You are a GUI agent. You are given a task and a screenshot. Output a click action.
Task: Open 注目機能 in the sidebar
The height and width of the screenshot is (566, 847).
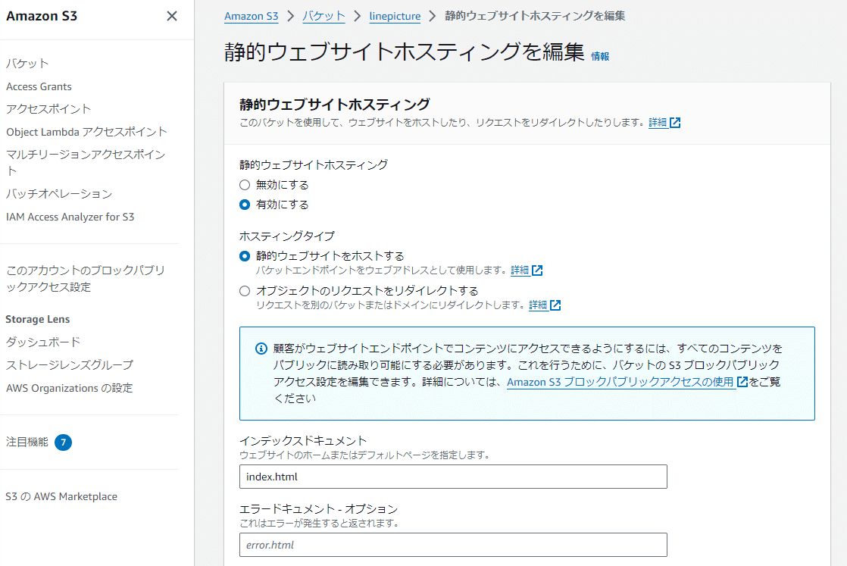(x=27, y=442)
